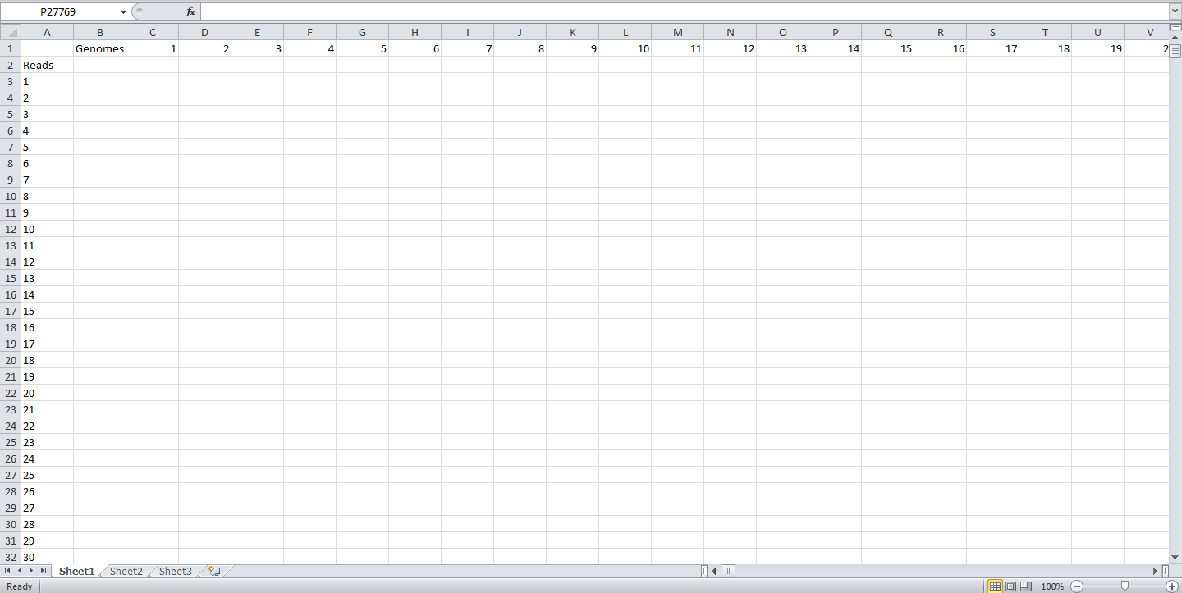Select column G header

point(362,32)
